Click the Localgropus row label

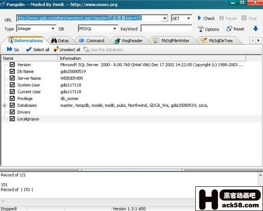tap(28, 119)
